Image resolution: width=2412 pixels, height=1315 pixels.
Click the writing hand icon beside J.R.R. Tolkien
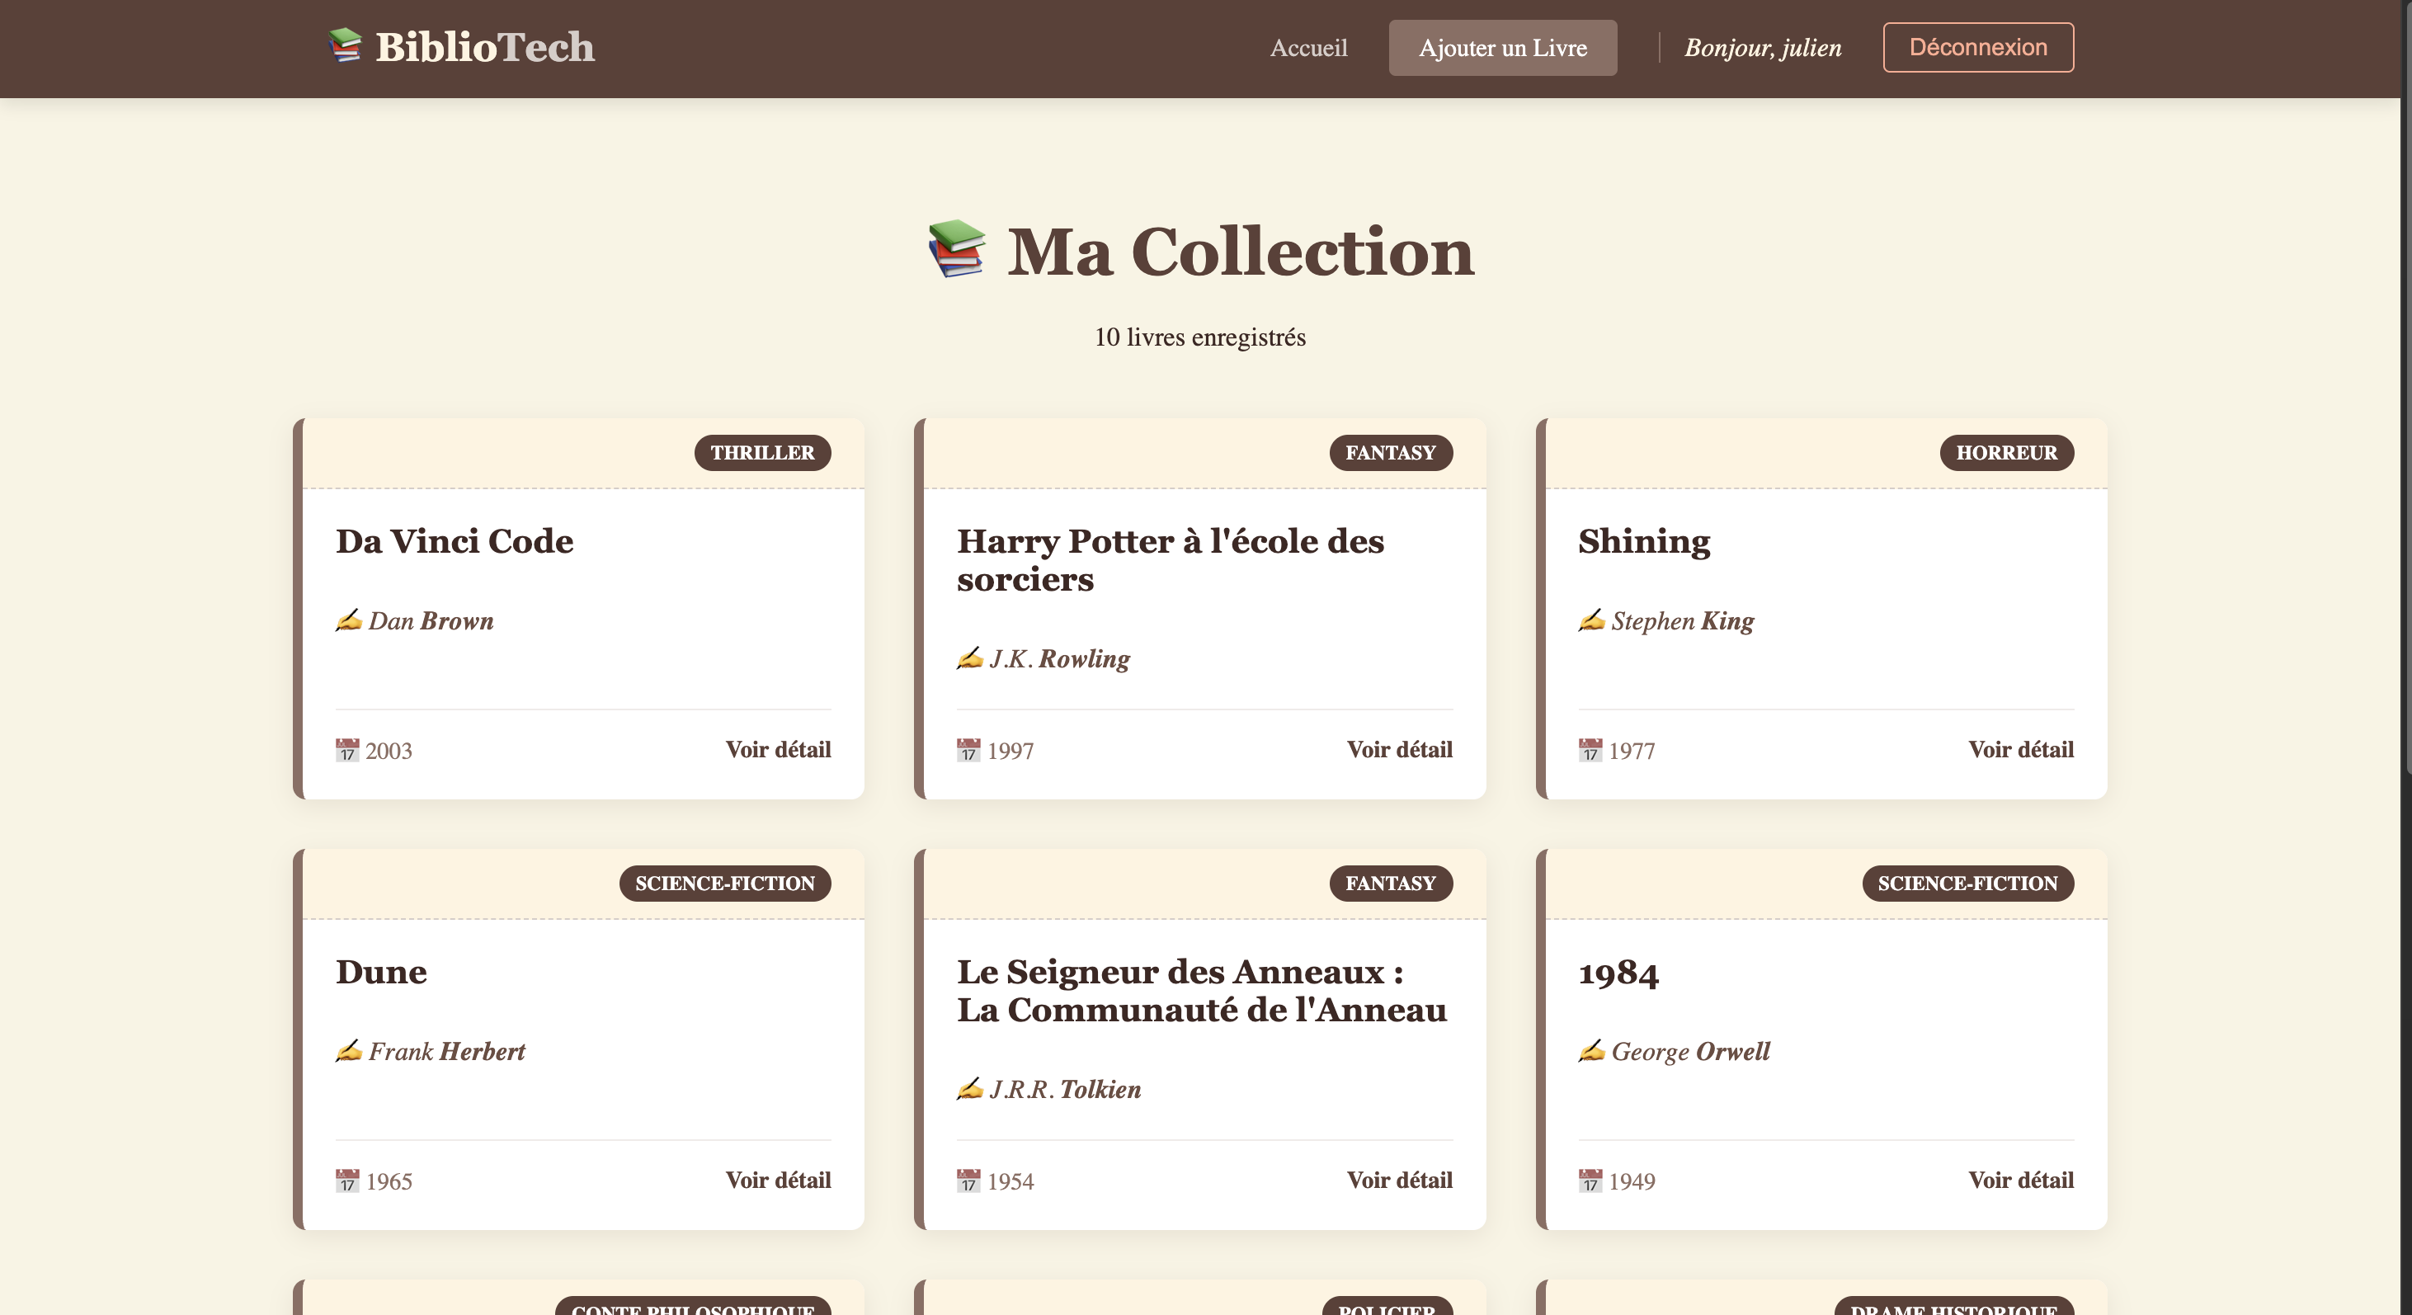coord(969,1088)
